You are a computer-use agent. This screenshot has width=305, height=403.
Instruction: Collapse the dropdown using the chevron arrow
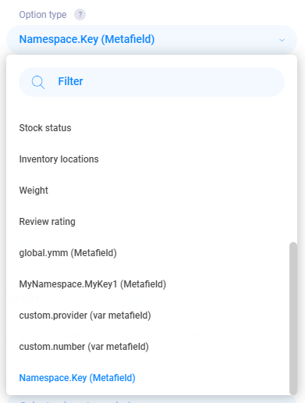click(x=282, y=40)
